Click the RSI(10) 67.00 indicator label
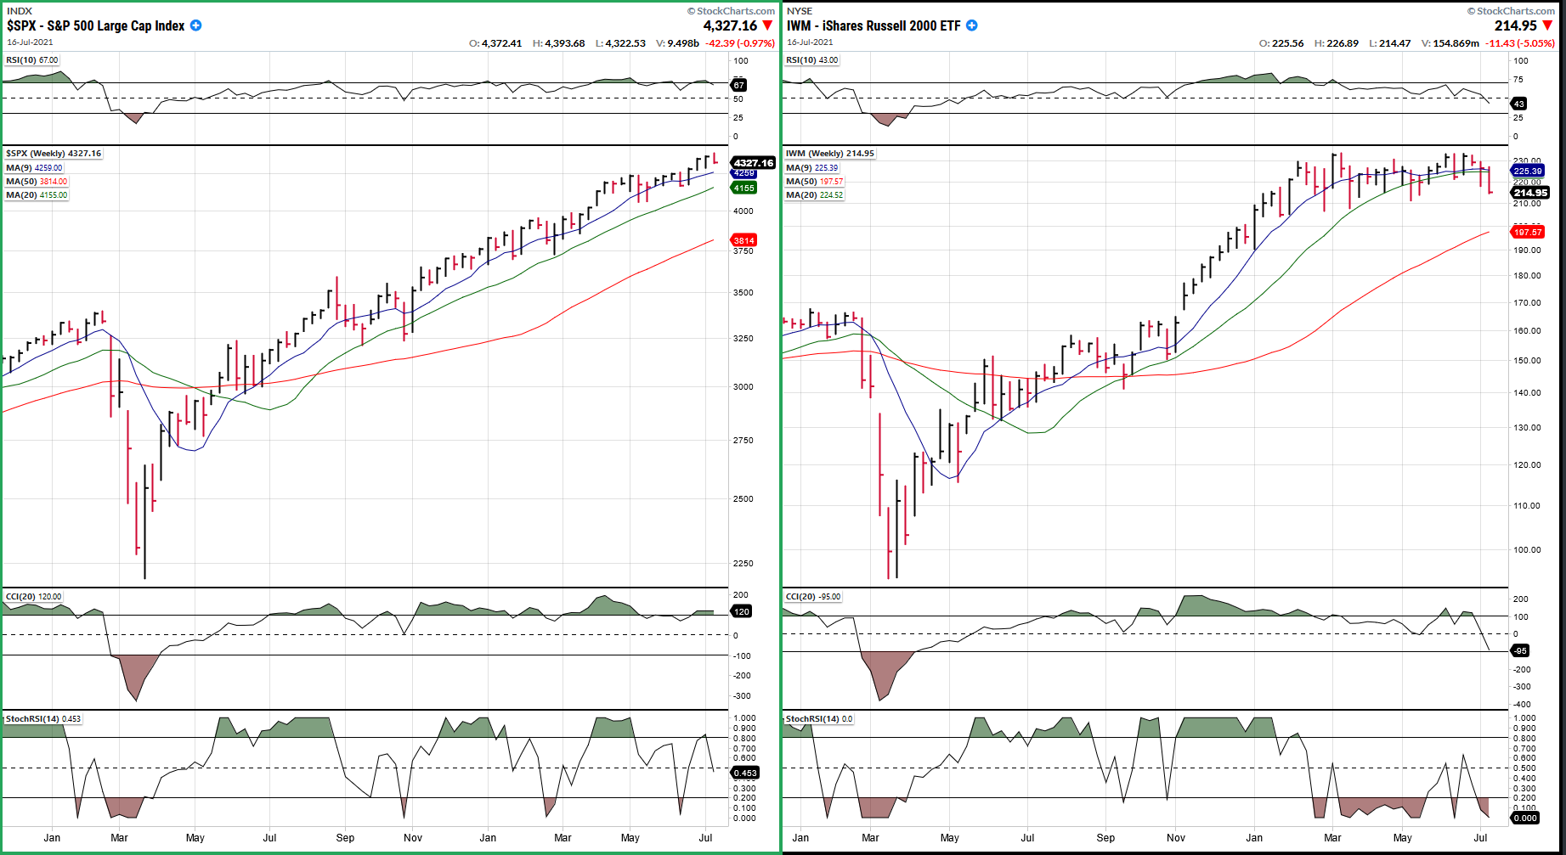1566x855 pixels. click(32, 60)
